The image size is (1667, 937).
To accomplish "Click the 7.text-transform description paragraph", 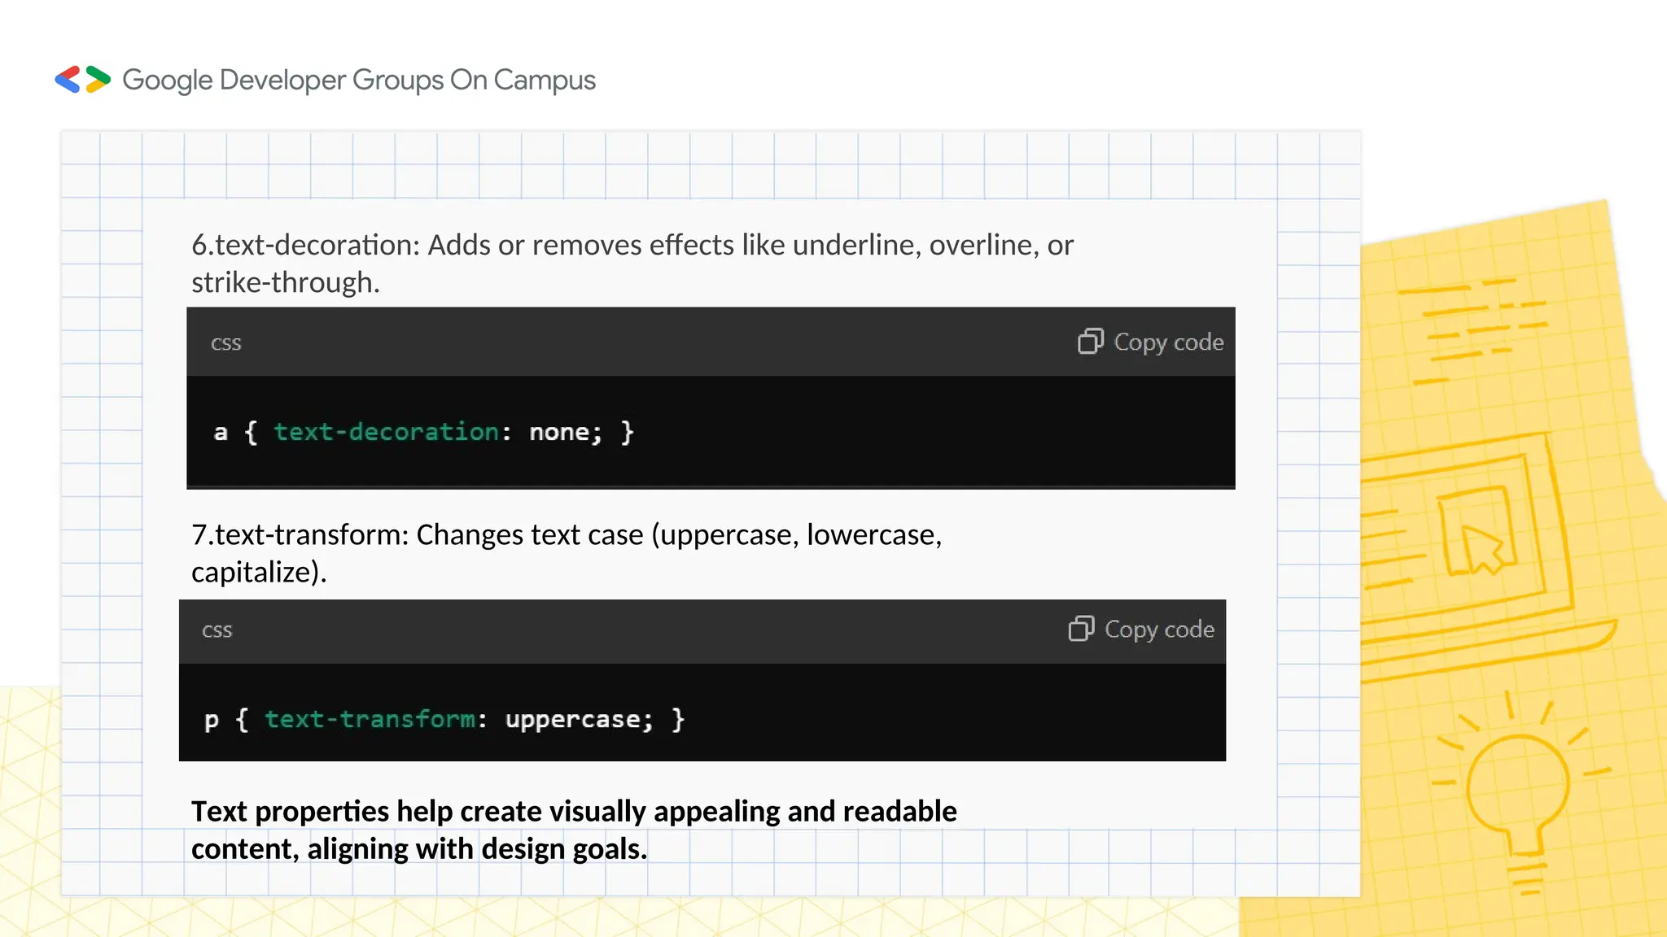I will point(566,552).
